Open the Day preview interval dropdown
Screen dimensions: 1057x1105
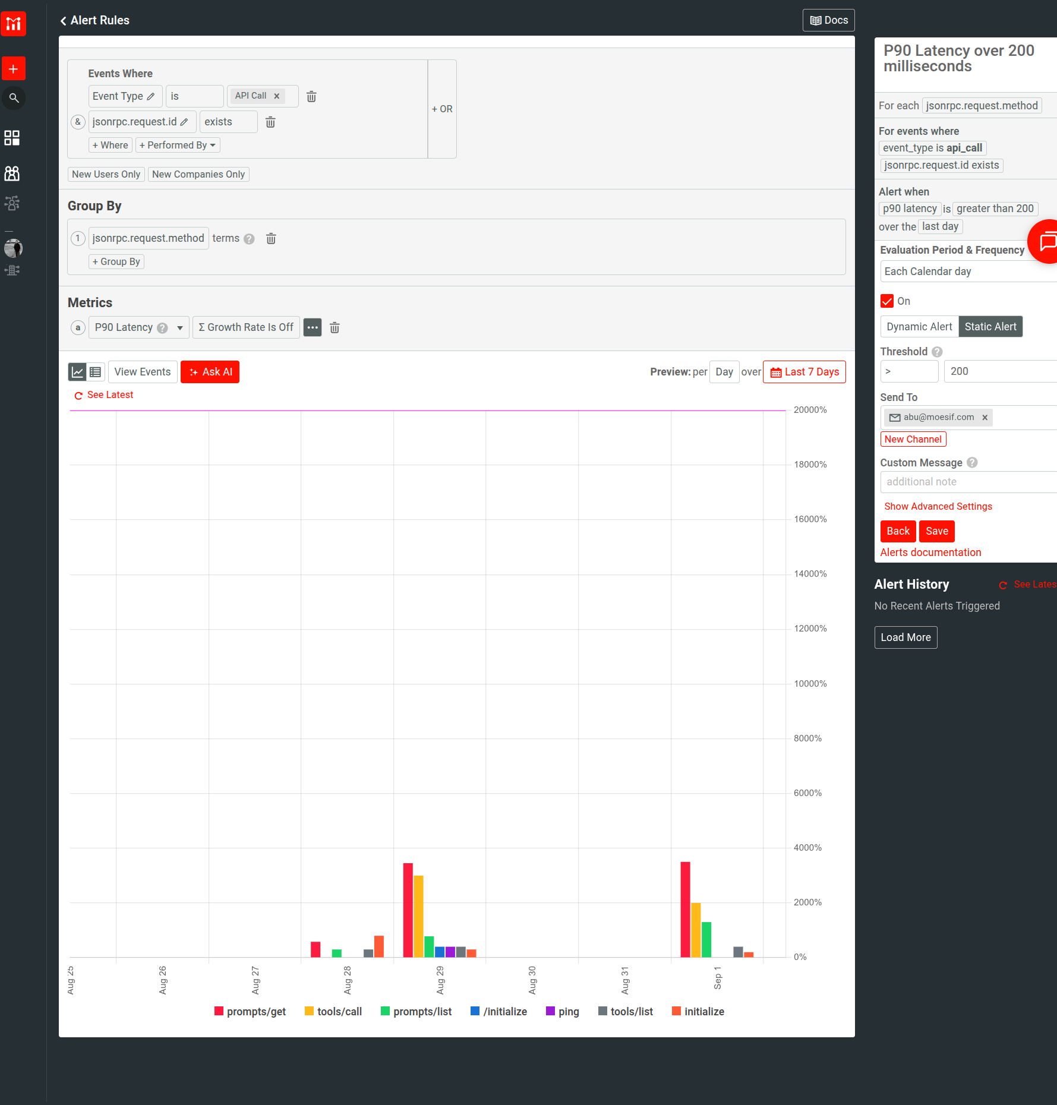(724, 371)
